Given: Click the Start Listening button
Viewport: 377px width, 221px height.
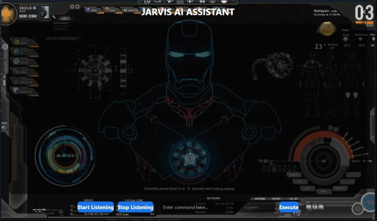Looking at the screenshot, I should click(x=96, y=207).
